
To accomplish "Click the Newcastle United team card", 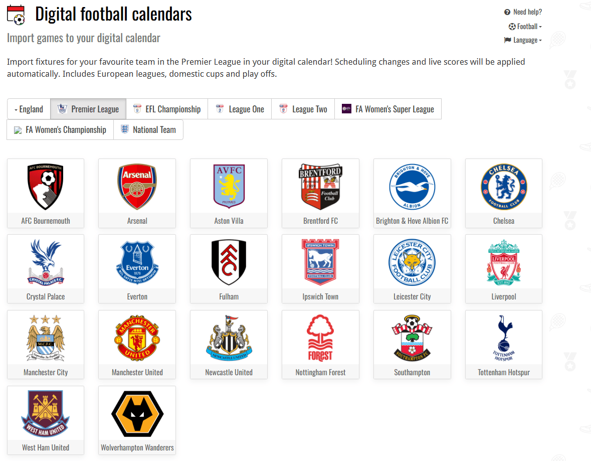I will click(x=229, y=345).
